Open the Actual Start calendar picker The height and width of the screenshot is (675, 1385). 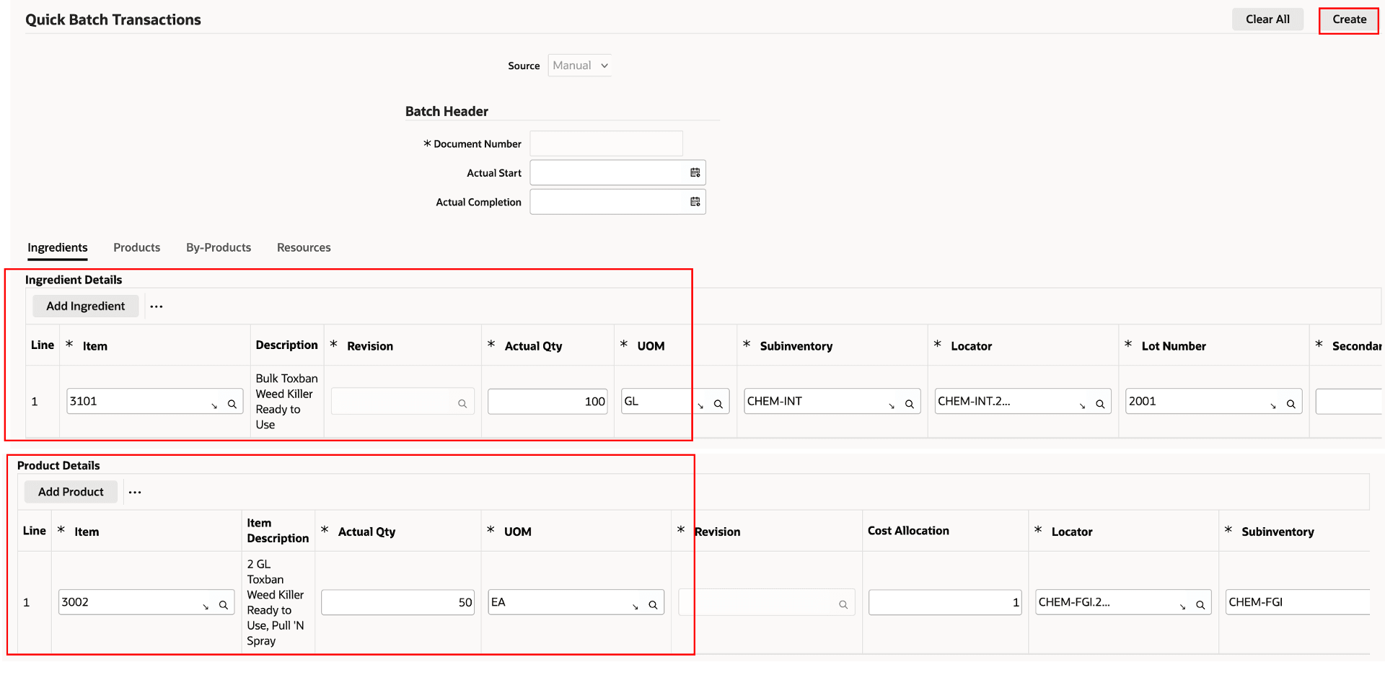[x=695, y=173]
